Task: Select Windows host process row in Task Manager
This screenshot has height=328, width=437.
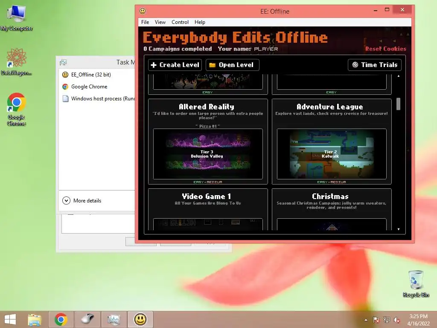Action: point(98,99)
